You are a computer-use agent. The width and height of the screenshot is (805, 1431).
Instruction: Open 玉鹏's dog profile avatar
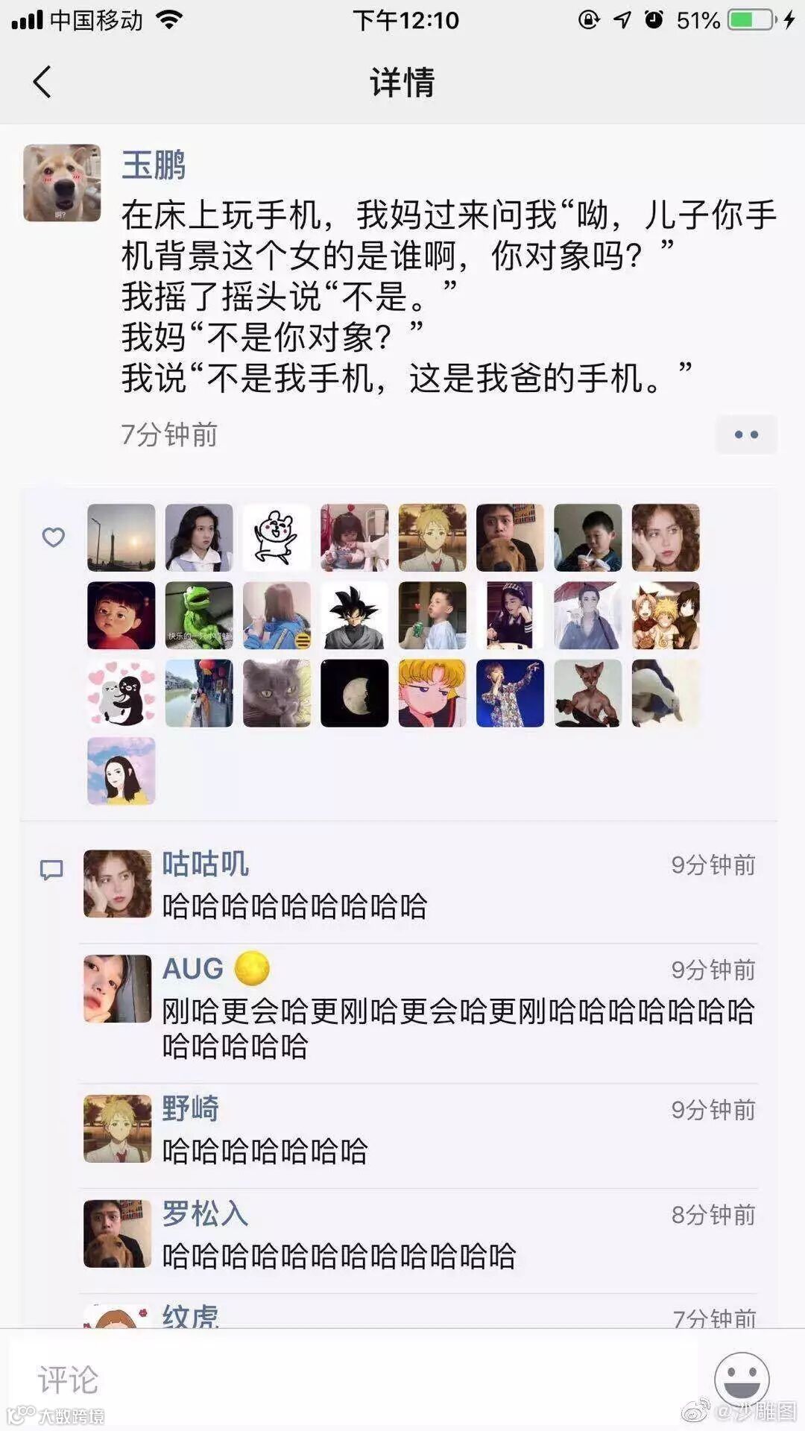pos(62,183)
